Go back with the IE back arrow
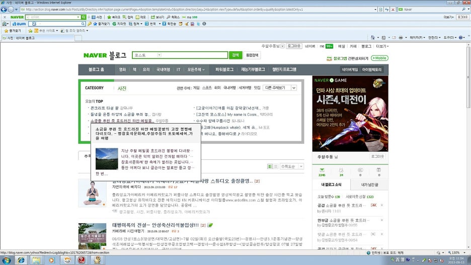Screen dimensions: 471x265 (4, 10)
